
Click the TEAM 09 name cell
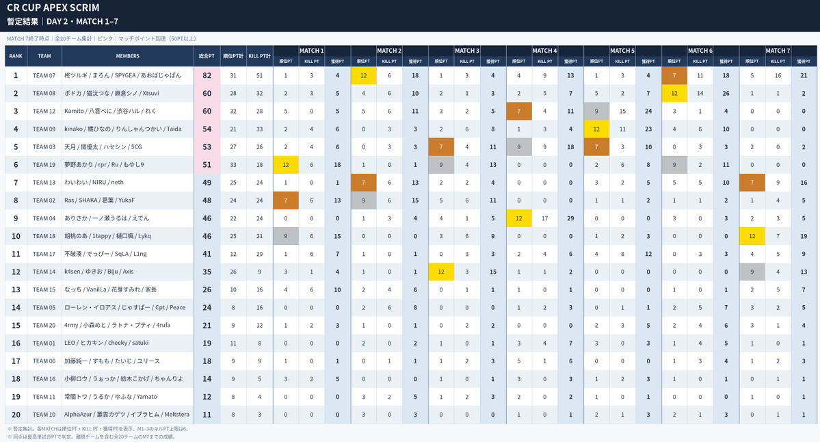(44, 129)
